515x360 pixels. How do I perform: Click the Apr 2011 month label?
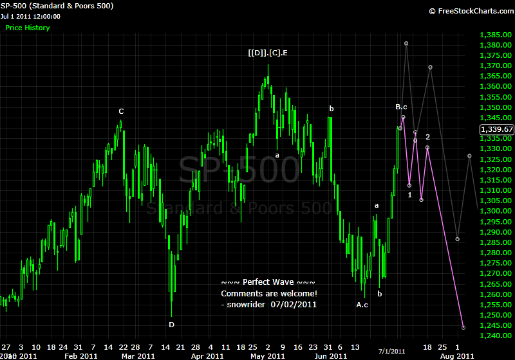point(207,356)
